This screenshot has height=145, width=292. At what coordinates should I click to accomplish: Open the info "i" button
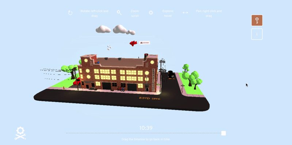257,34
